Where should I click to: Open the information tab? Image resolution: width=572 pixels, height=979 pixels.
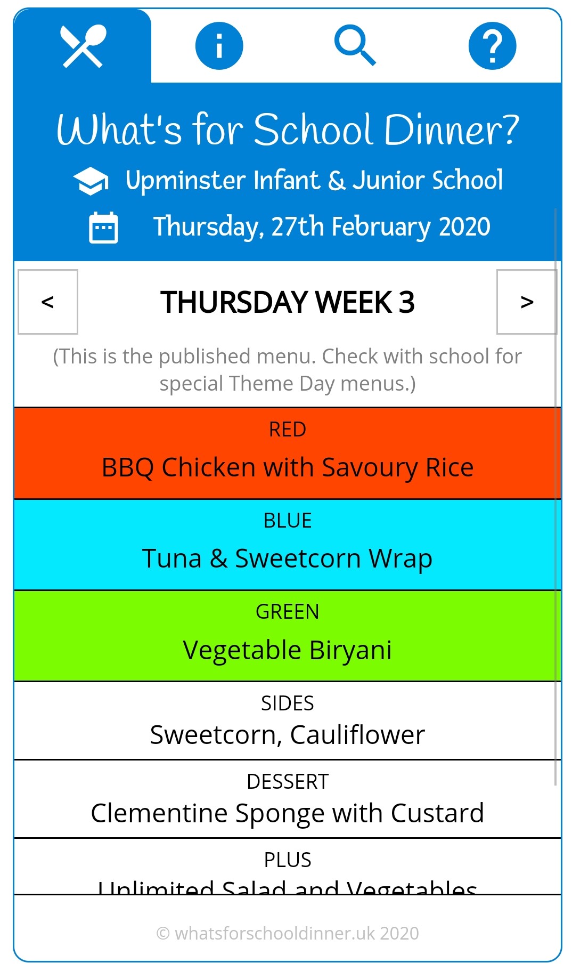tap(219, 46)
